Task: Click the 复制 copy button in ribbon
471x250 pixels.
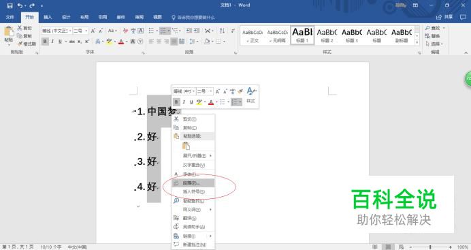Action: point(25,36)
